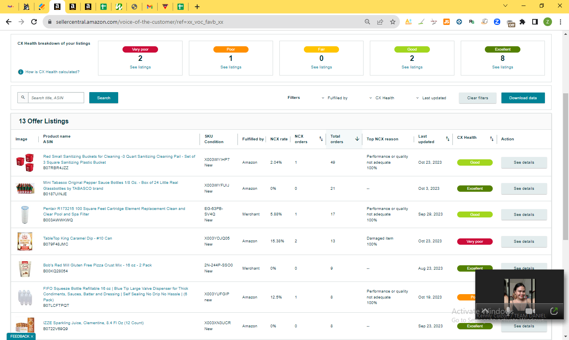See details for TableTop King Caramel Dip
The image size is (569, 340).
pyautogui.click(x=524, y=242)
